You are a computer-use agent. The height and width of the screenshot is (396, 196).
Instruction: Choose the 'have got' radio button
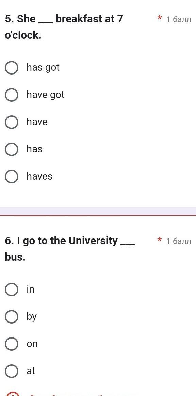click(x=12, y=95)
